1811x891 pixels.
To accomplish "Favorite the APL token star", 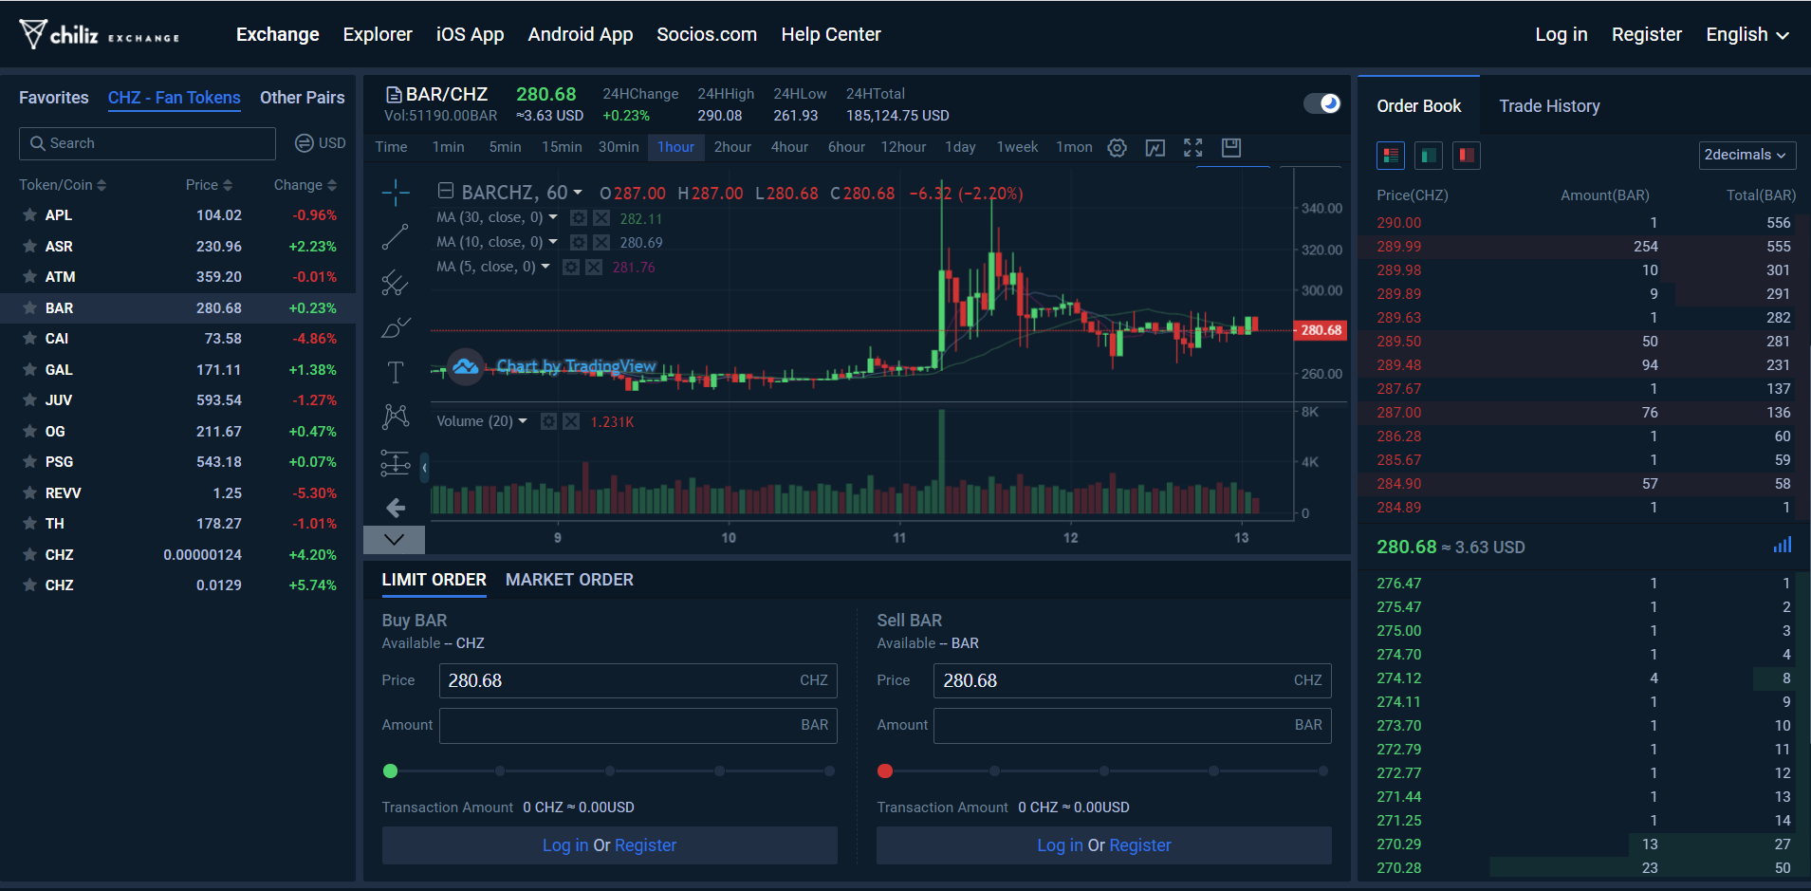I will [30, 215].
